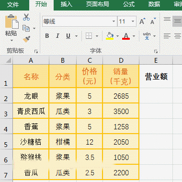
Task: Click the 名称 header cell
Action: click(x=31, y=76)
